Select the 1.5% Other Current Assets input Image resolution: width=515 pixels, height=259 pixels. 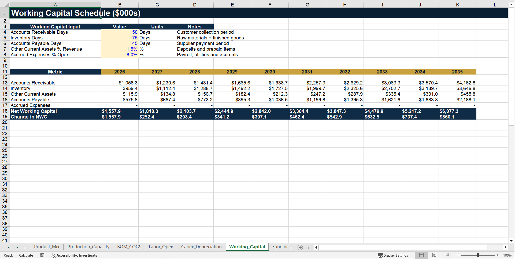coord(120,49)
